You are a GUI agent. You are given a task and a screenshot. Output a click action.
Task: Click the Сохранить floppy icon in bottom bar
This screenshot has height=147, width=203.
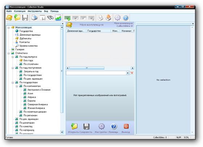[86, 126]
